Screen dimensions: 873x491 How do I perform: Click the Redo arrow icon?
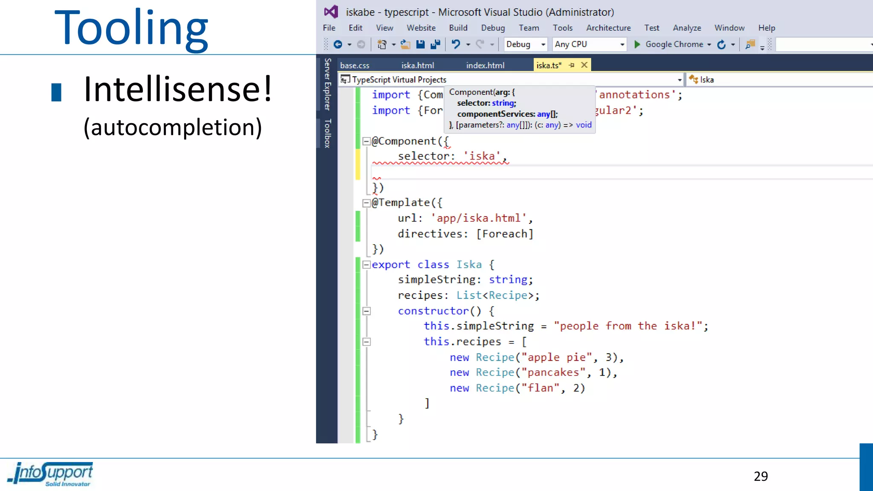click(480, 44)
